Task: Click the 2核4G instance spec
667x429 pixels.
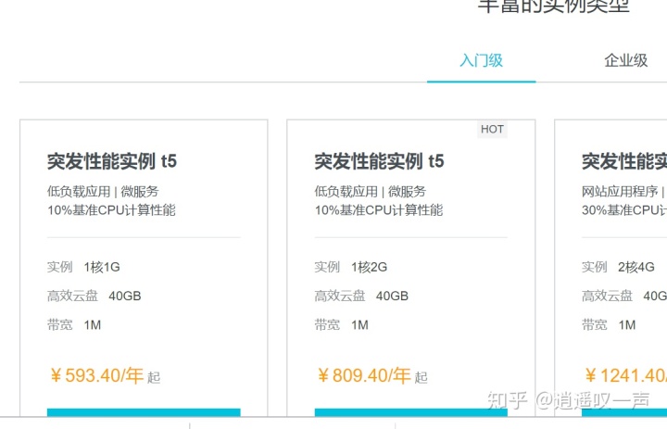Action: [636, 267]
